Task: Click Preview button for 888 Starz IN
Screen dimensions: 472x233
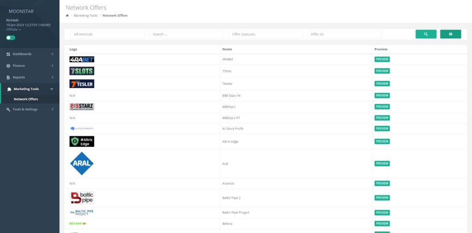Action: (x=382, y=96)
